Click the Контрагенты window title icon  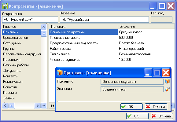click(5, 6)
